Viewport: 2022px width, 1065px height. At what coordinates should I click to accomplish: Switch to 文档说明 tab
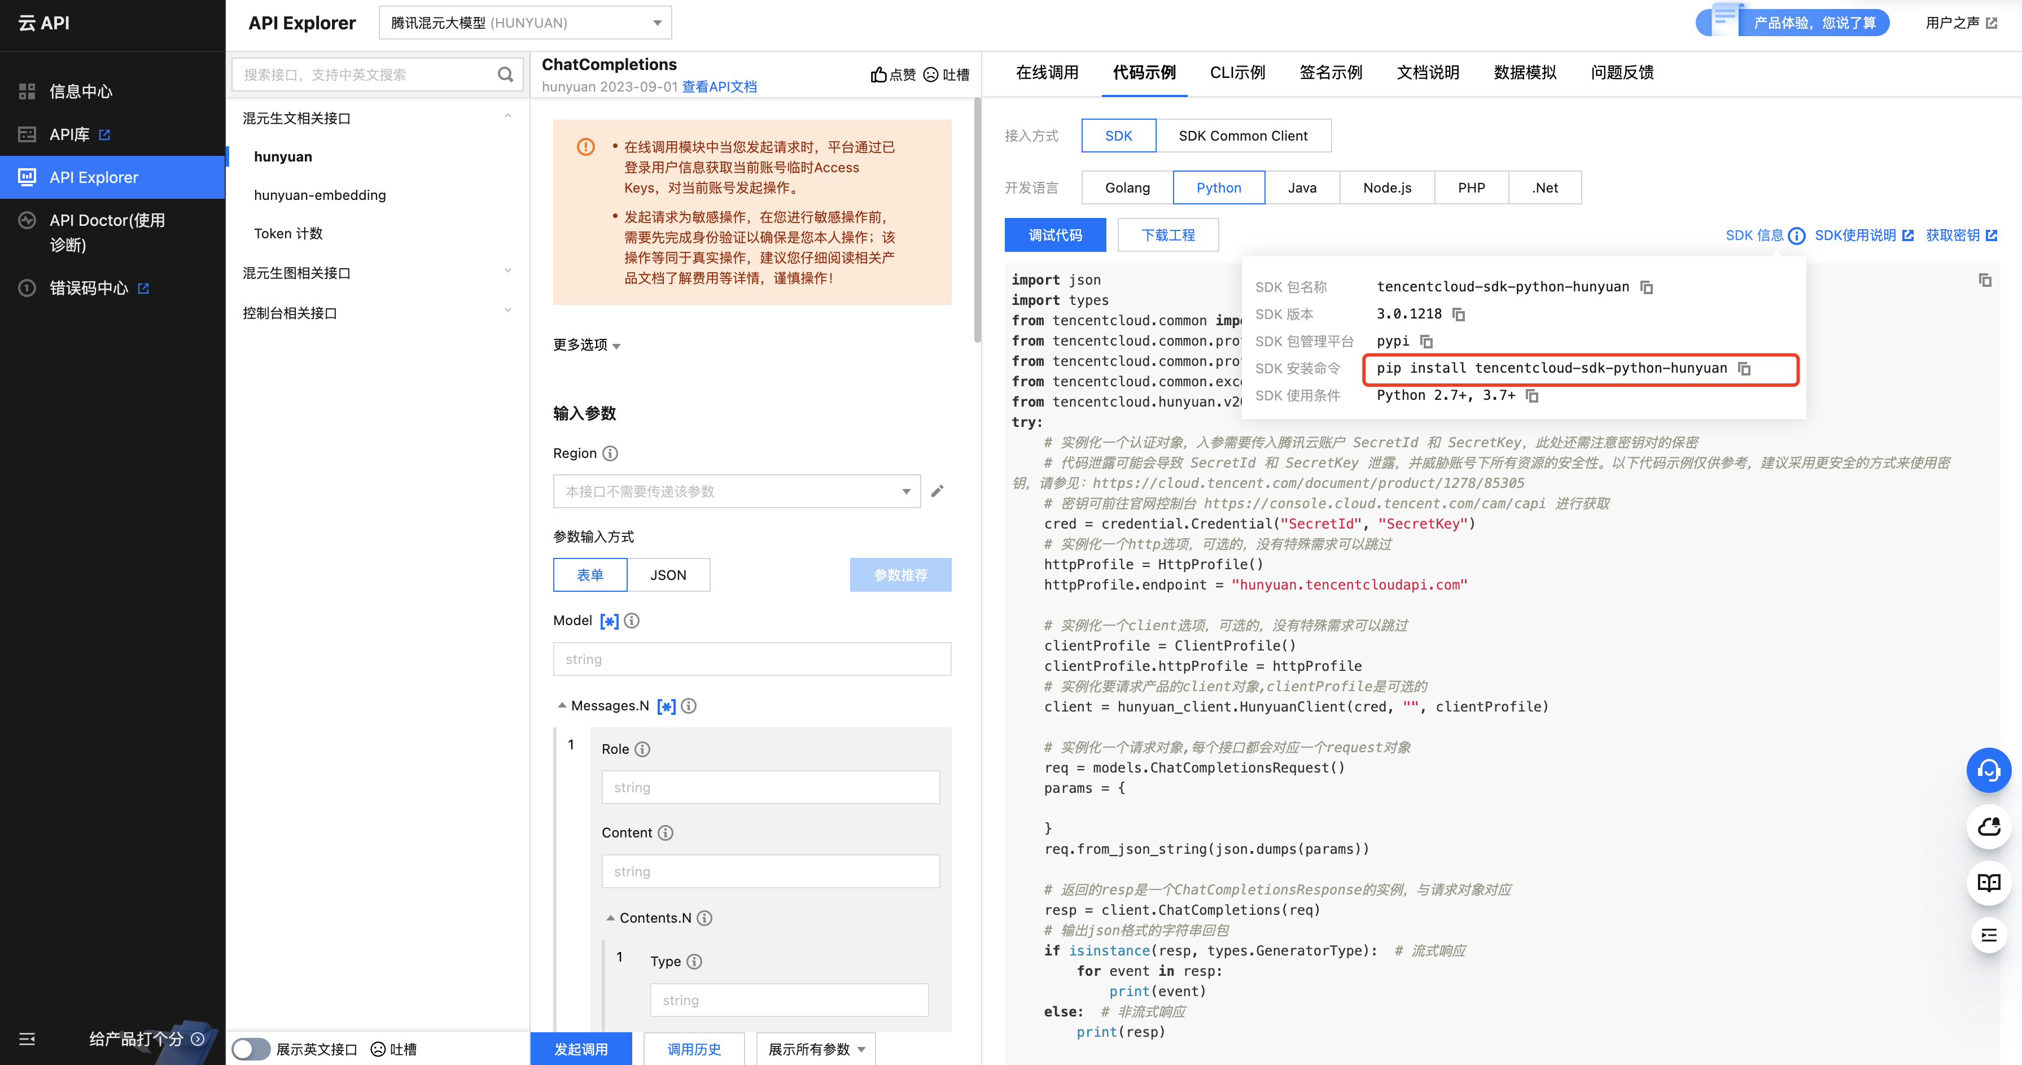(1428, 72)
